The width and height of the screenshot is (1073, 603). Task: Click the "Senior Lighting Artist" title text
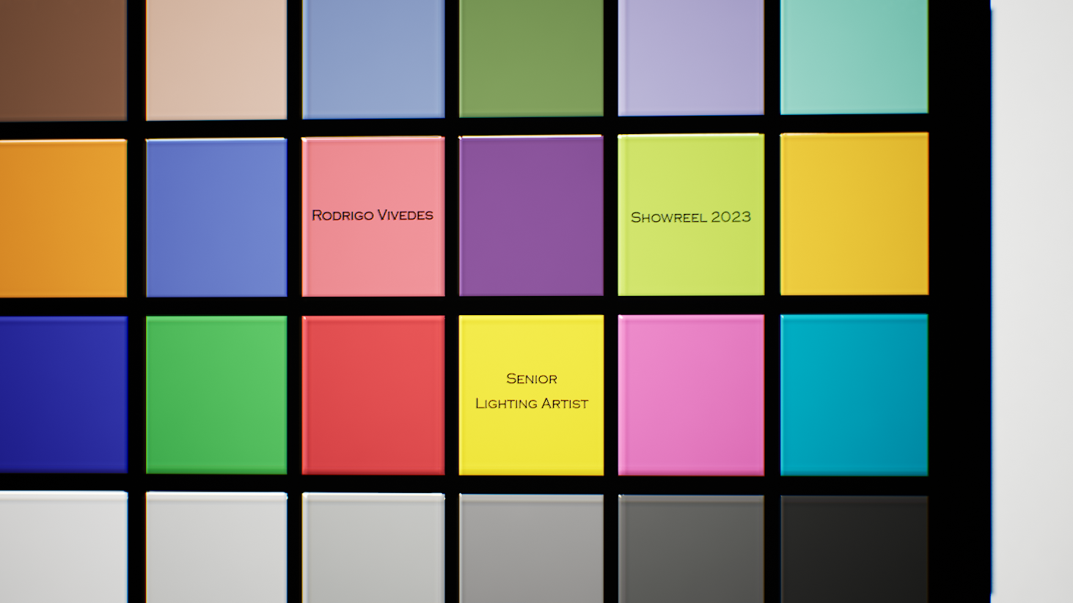[532, 391]
